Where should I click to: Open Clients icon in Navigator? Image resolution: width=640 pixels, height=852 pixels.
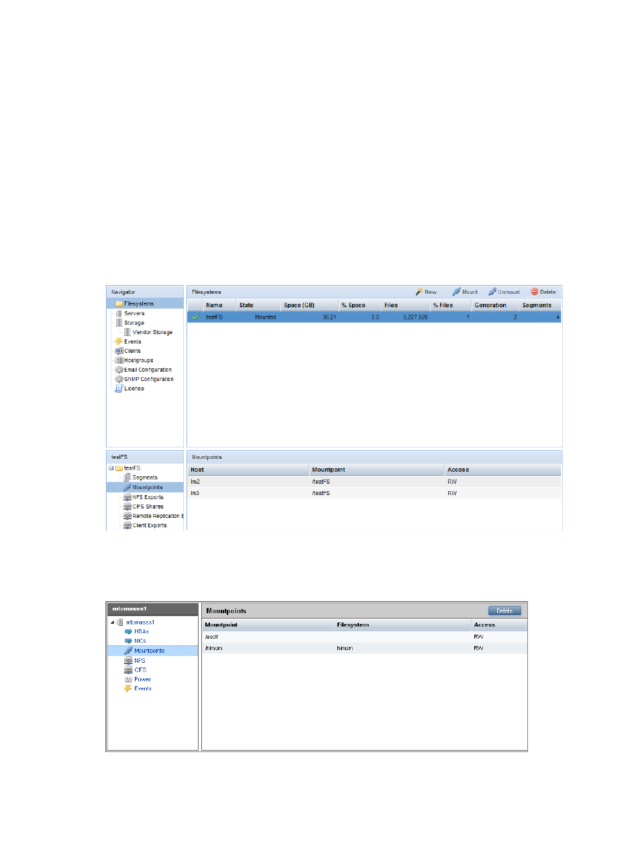point(119,351)
